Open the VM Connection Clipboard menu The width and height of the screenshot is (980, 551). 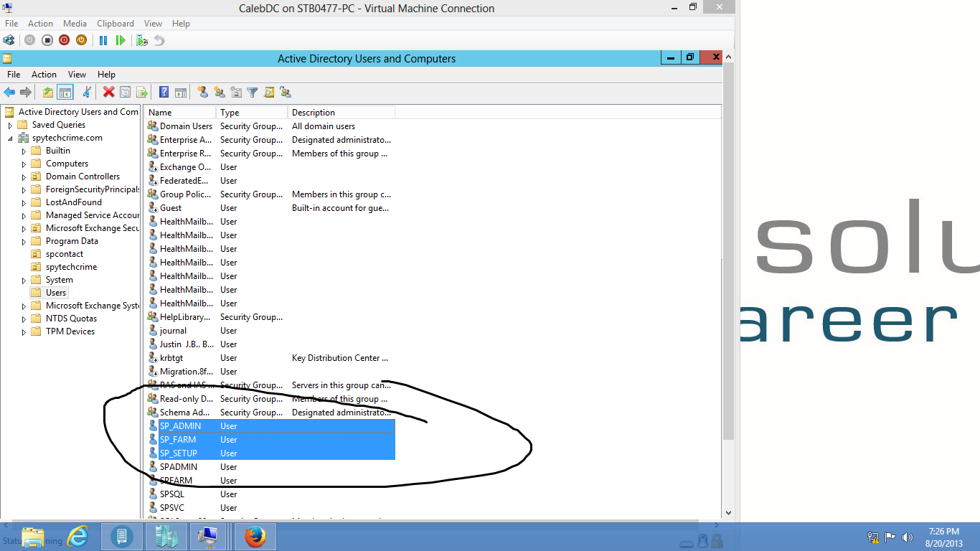(116, 24)
